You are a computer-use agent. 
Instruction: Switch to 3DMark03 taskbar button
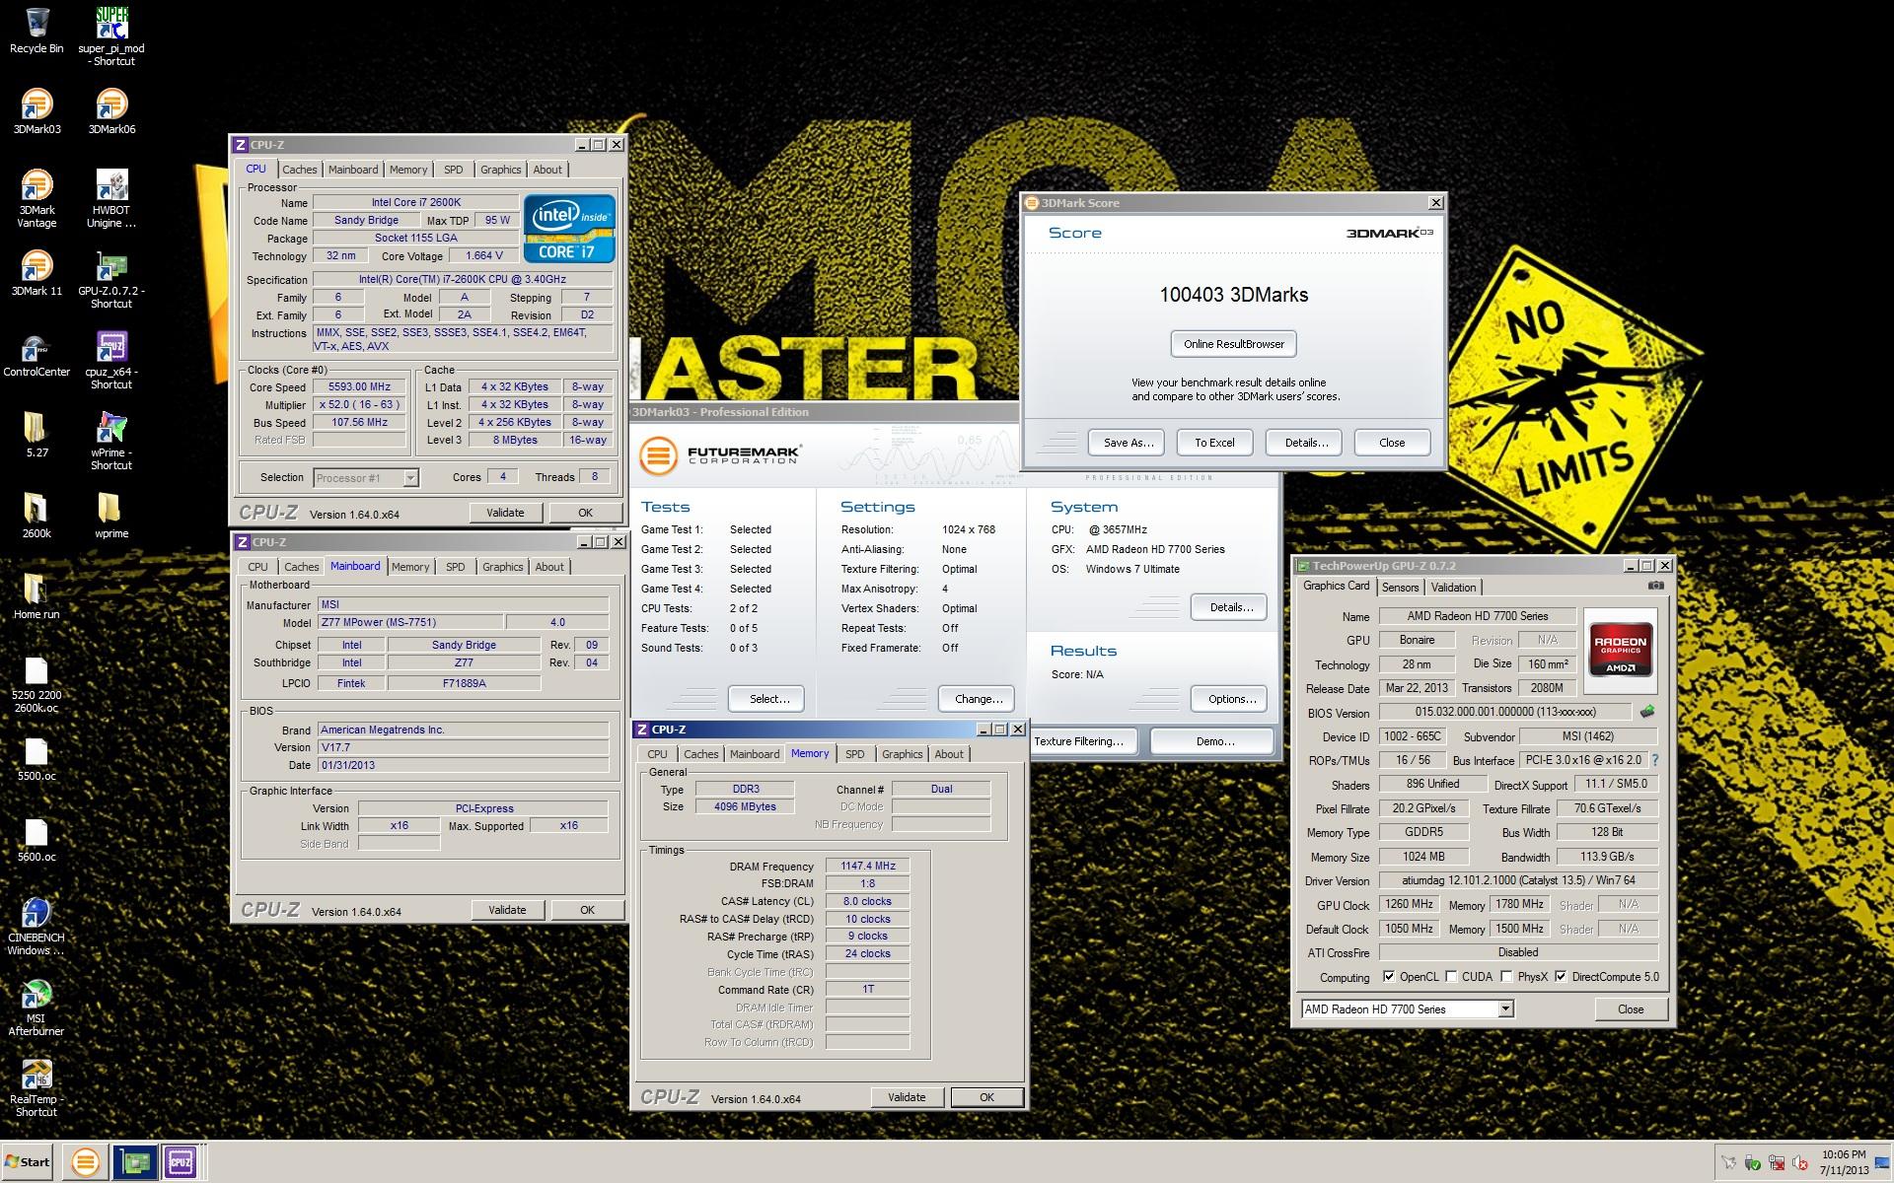click(x=86, y=1161)
